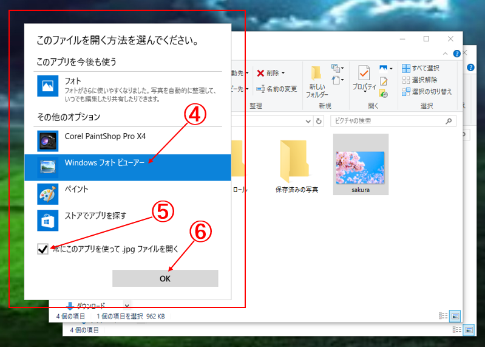The width and height of the screenshot is (485, 347).
Task: Refresh the current folder view
Action: 319,122
